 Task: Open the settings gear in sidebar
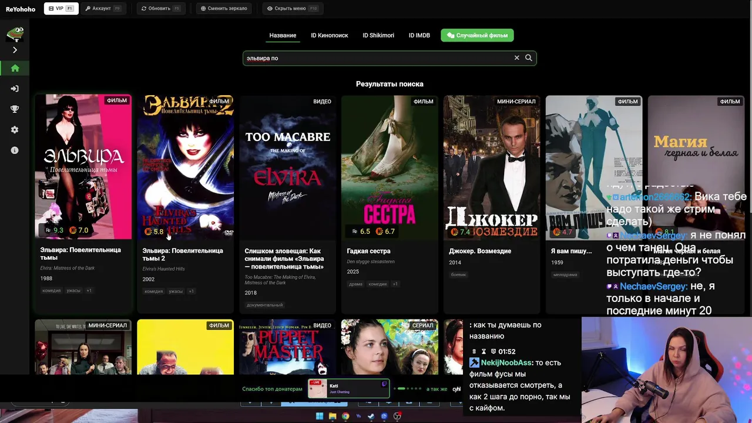click(15, 130)
